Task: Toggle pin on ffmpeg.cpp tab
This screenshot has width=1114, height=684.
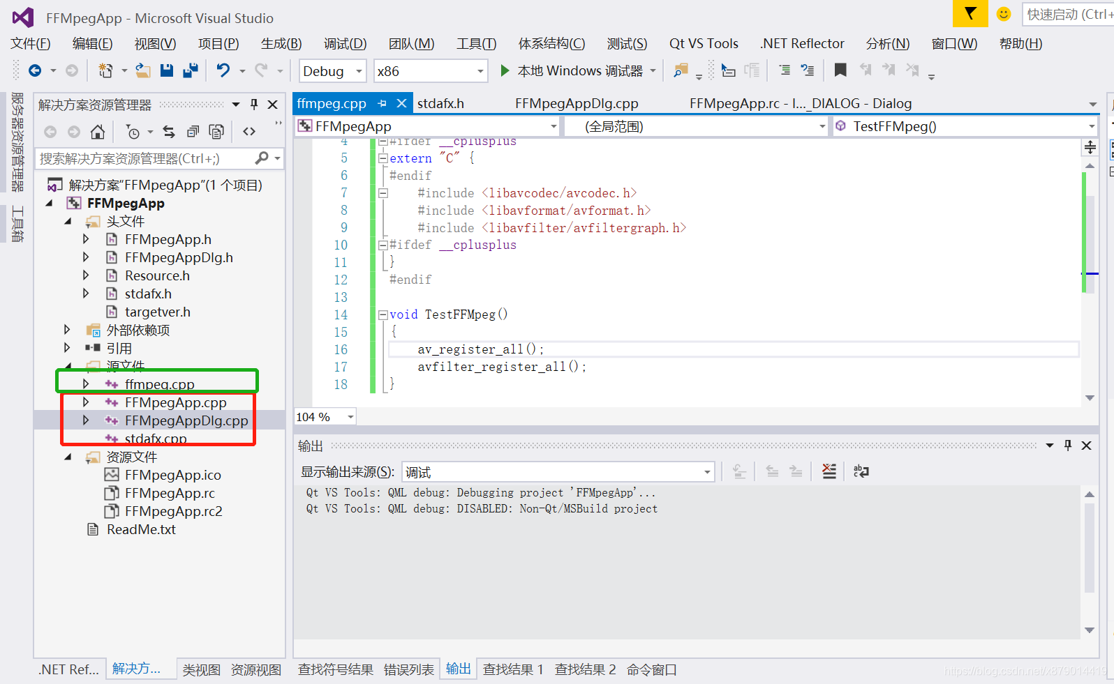Action: pyautogui.click(x=382, y=103)
